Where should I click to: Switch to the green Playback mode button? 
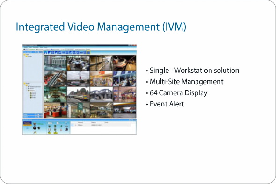pyautogui.click(x=32, y=50)
